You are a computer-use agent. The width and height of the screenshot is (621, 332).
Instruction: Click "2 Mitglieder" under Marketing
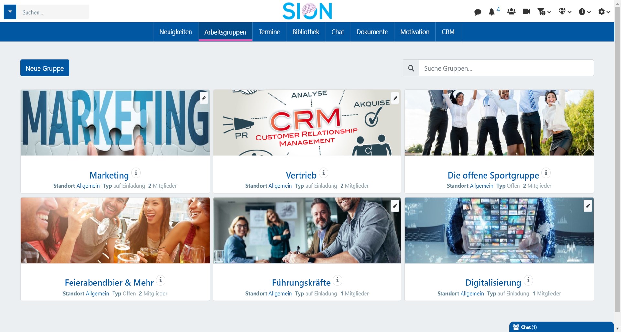pyautogui.click(x=162, y=186)
